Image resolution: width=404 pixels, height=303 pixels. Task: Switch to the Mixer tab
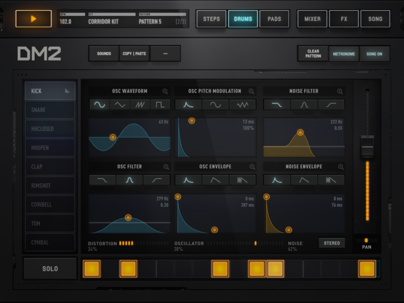tap(312, 19)
